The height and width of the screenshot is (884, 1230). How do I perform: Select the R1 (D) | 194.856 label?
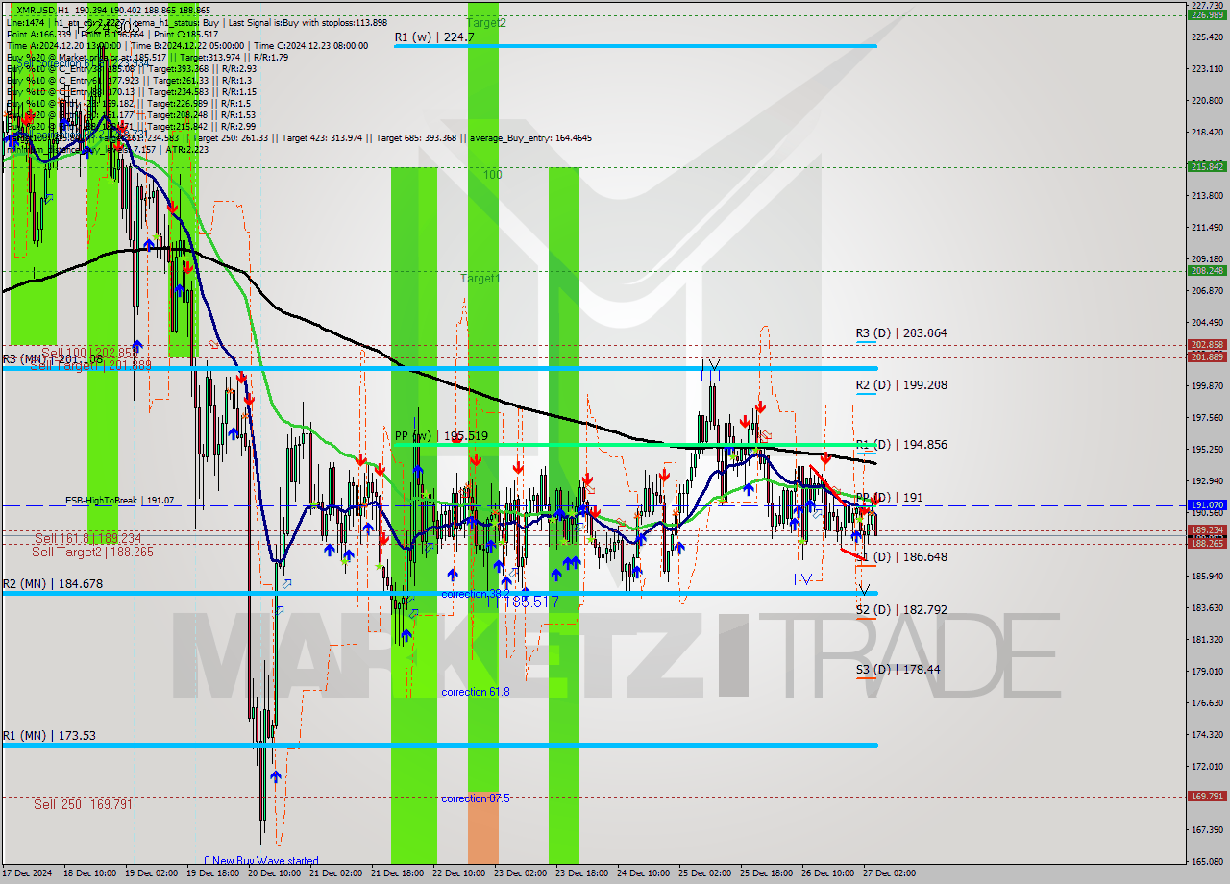tap(901, 445)
